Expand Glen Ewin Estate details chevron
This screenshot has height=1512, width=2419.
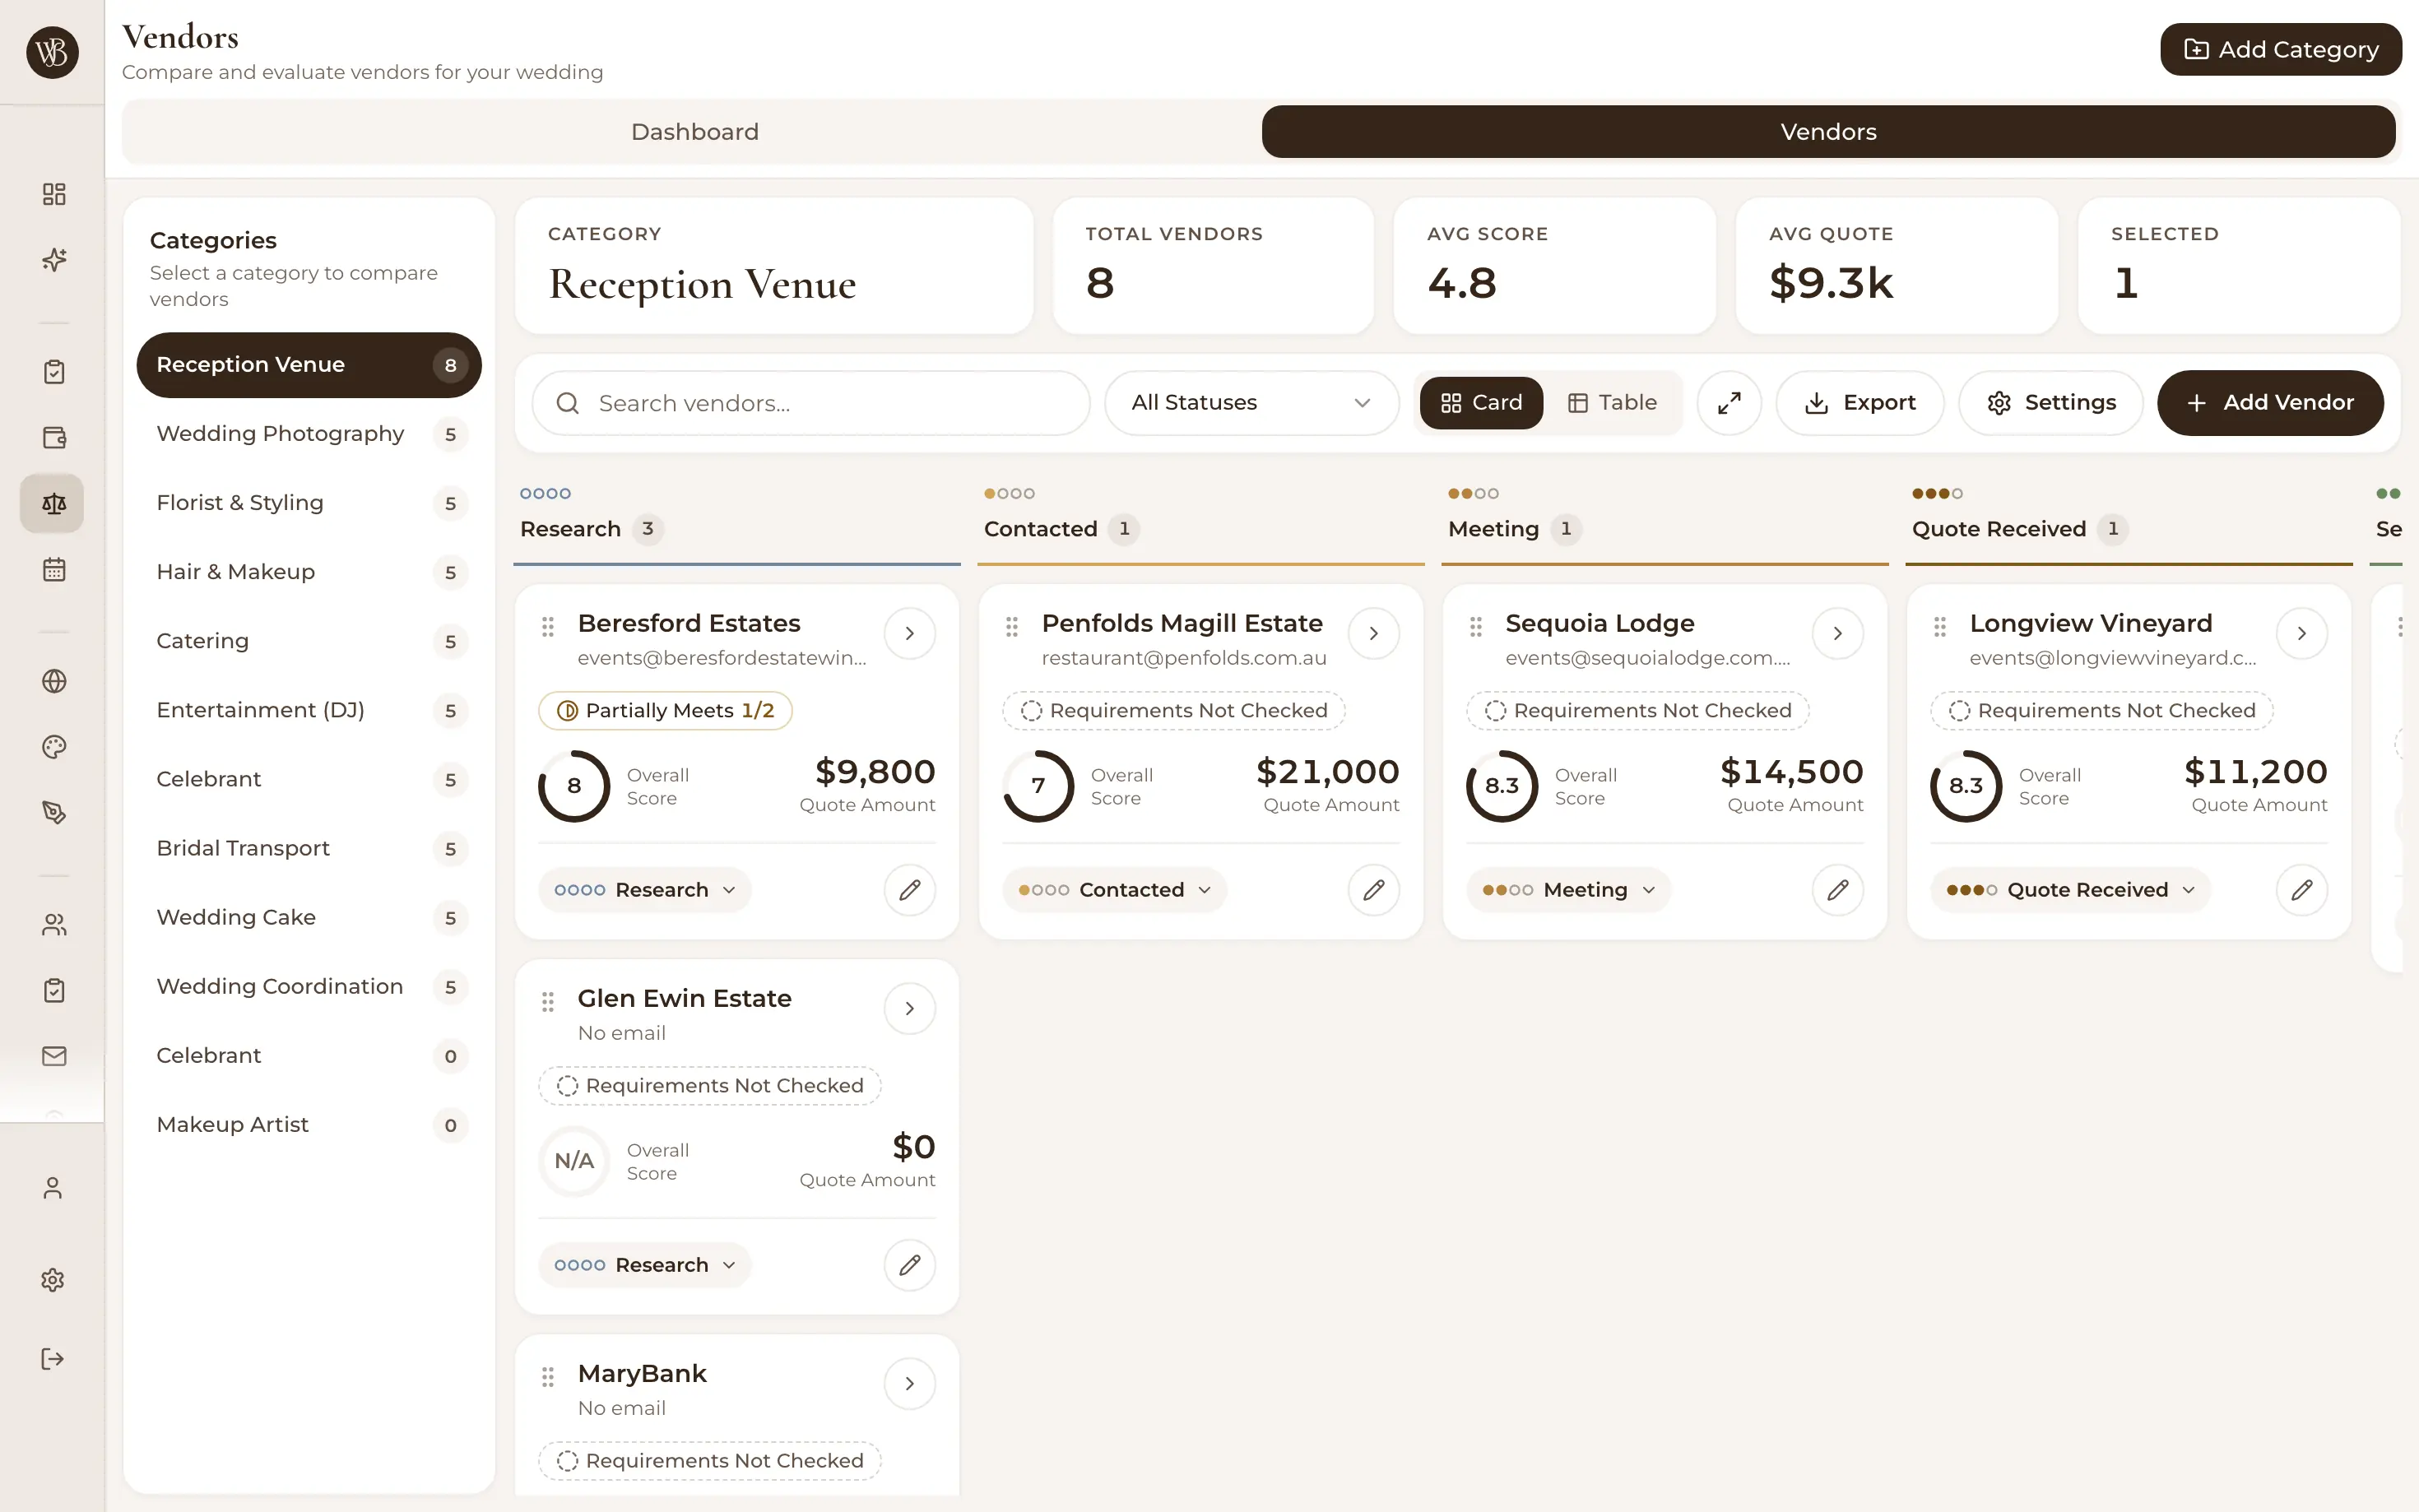click(909, 1008)
